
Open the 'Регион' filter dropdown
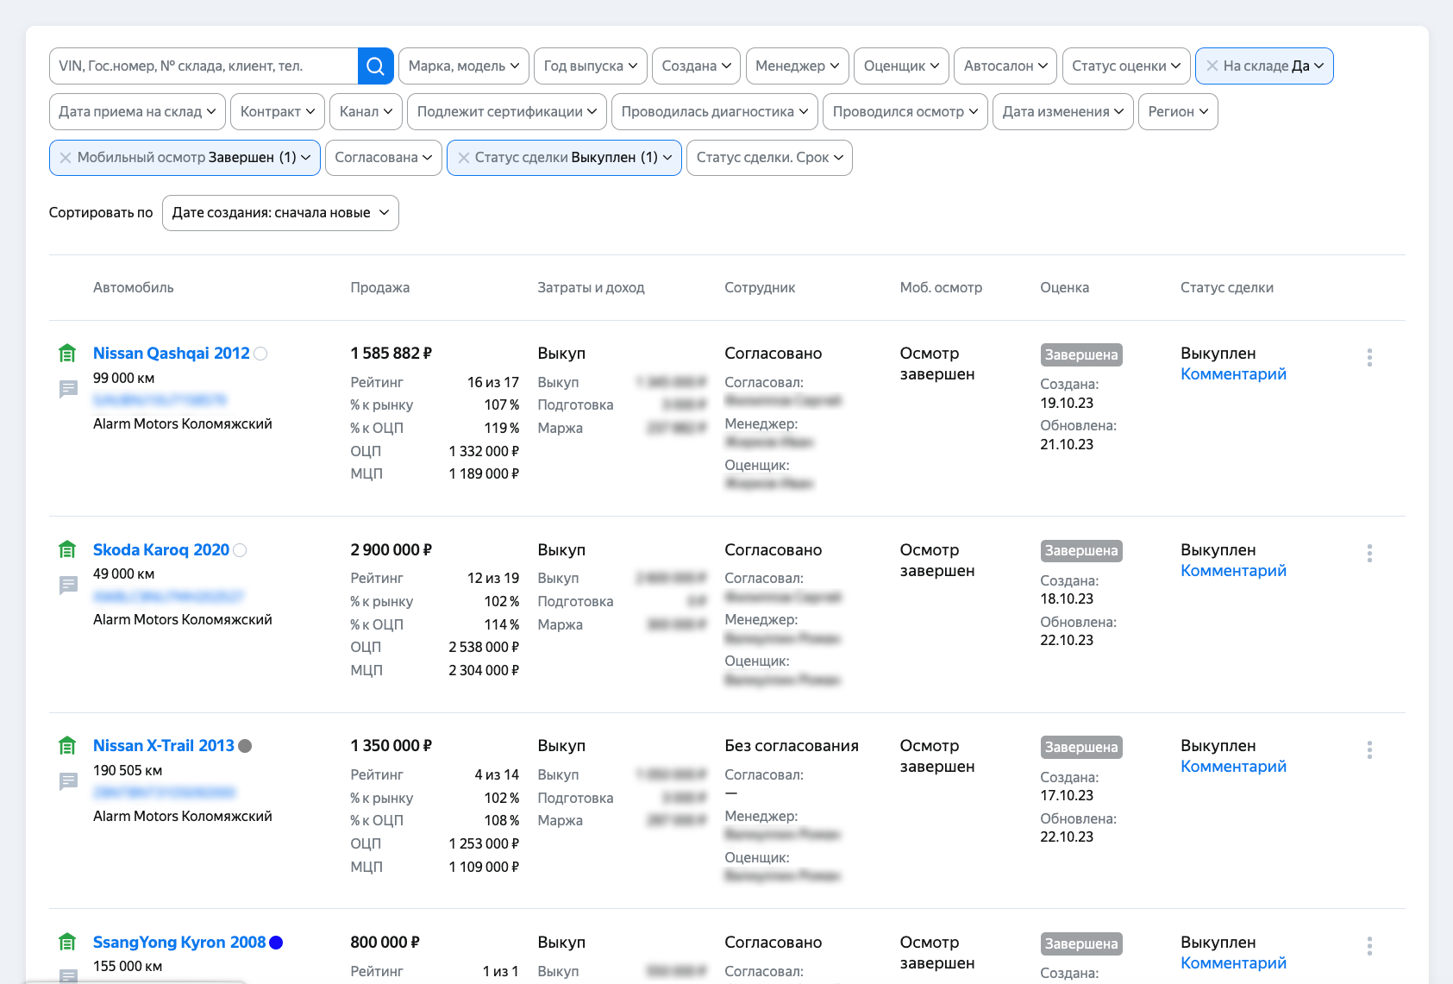1178,111
